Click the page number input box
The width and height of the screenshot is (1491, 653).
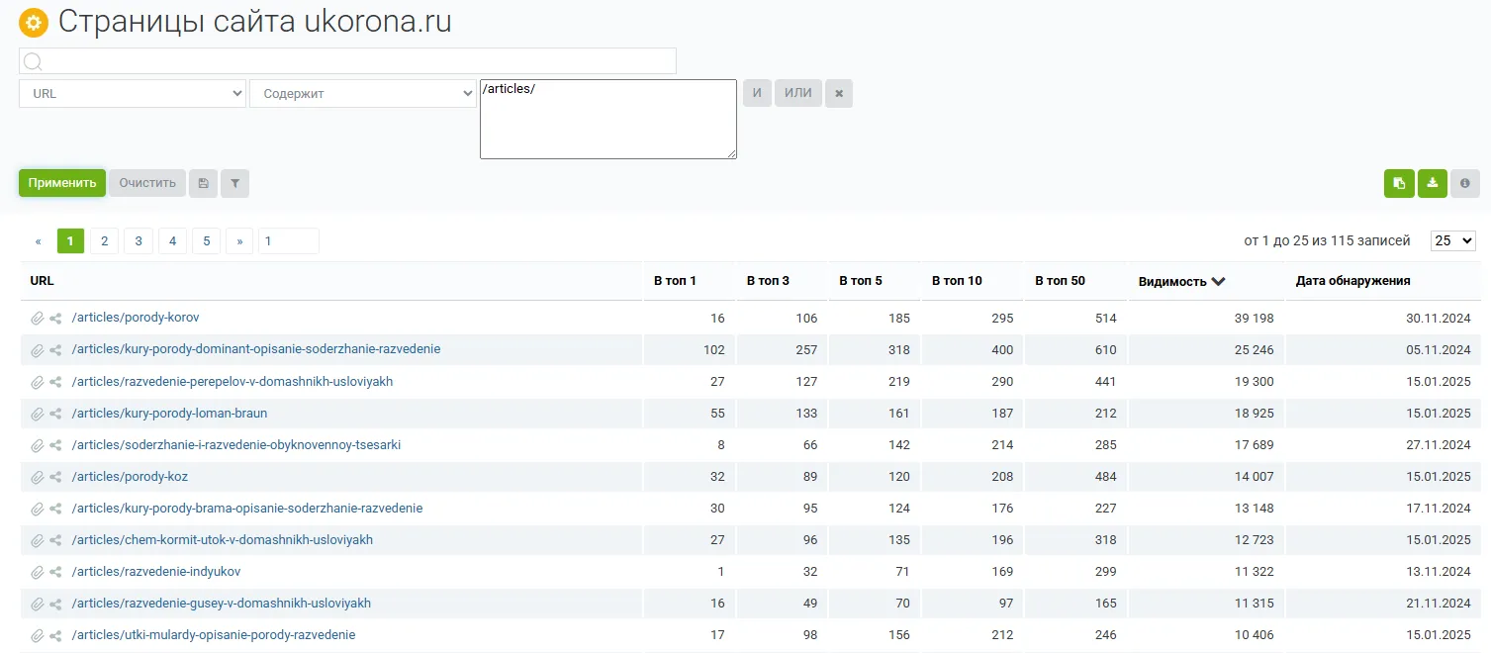289,240
